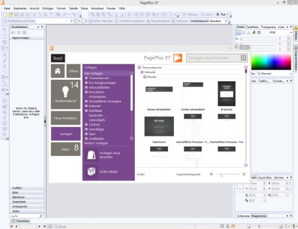Screen dimensions: 298x229
Task: Toggle the Editorial filter circle
Action: (x=142, y=72)
